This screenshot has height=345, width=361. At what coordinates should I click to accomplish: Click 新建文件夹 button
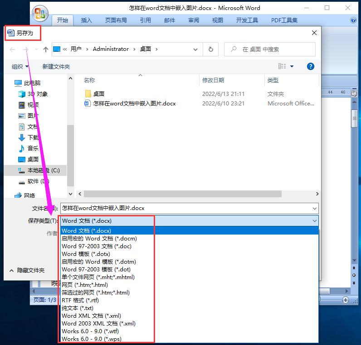point(56,67)
